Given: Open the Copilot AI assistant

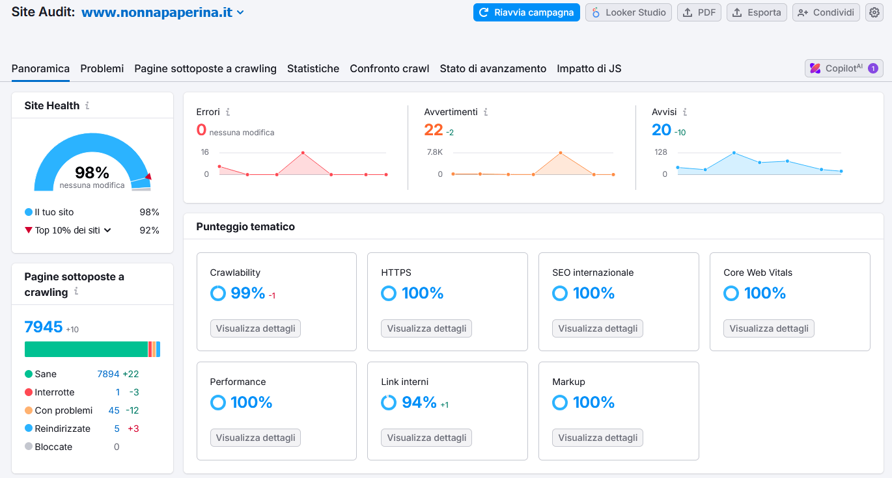Looking at the screenshot, I should tap(844, 68).
